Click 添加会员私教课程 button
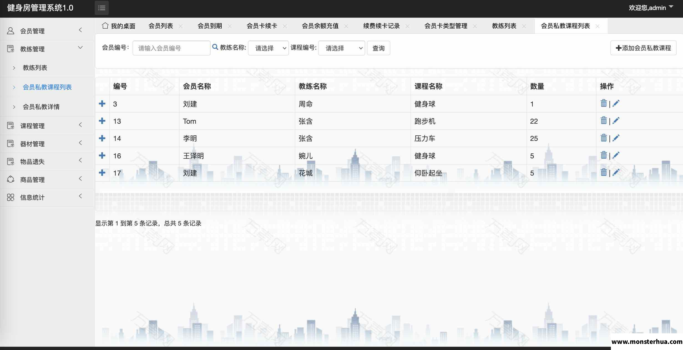The image size is (683, 350). click(643, 48)
